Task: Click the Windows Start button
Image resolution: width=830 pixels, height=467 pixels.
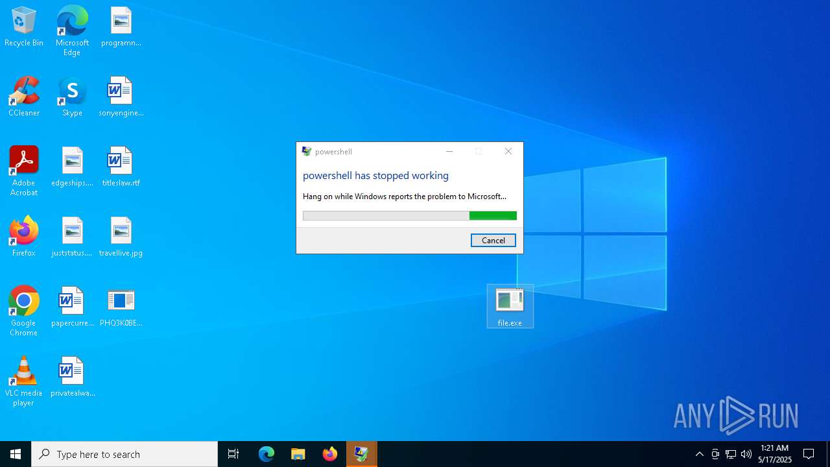Action: (16, 454)
